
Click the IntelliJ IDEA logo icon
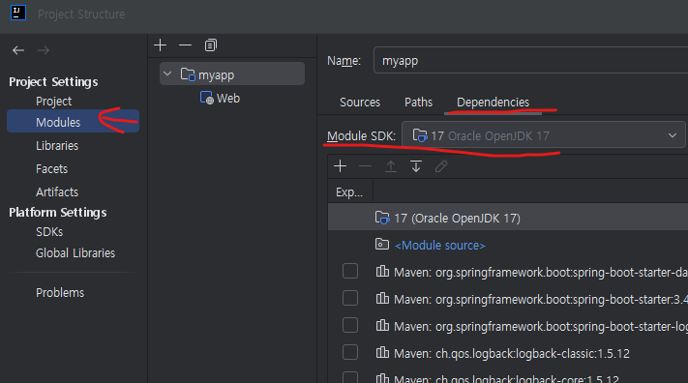pyautogui.click(x=18, y=14)
